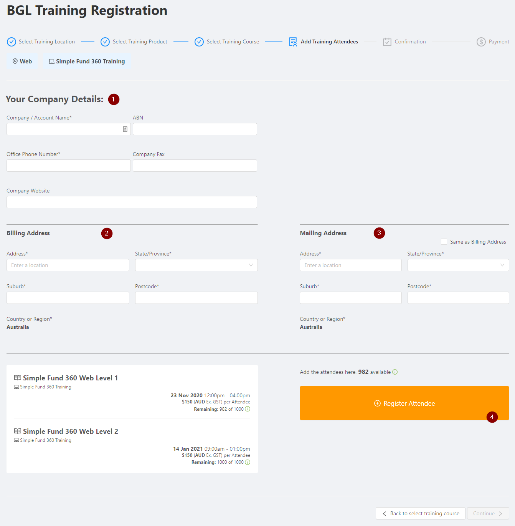Click the book icon for Simple Fund 360 Web Level 1

point(18,378)
